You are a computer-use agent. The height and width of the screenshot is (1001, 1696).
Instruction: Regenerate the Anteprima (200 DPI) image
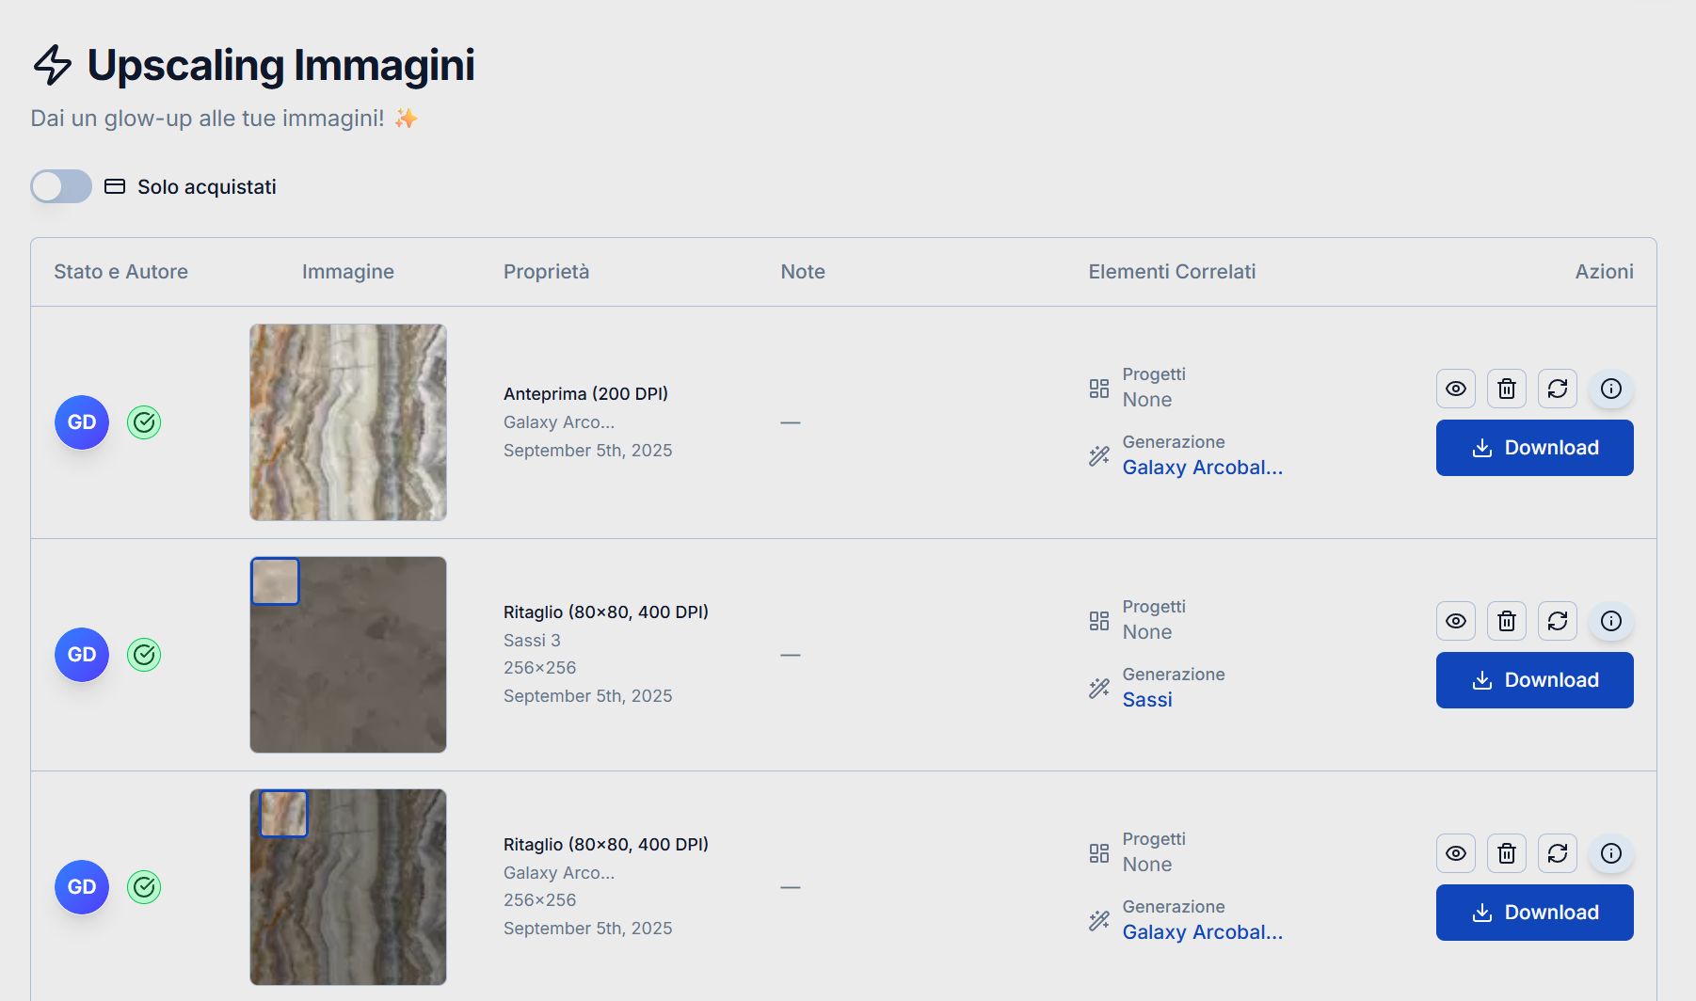[x=1557, y=388]
